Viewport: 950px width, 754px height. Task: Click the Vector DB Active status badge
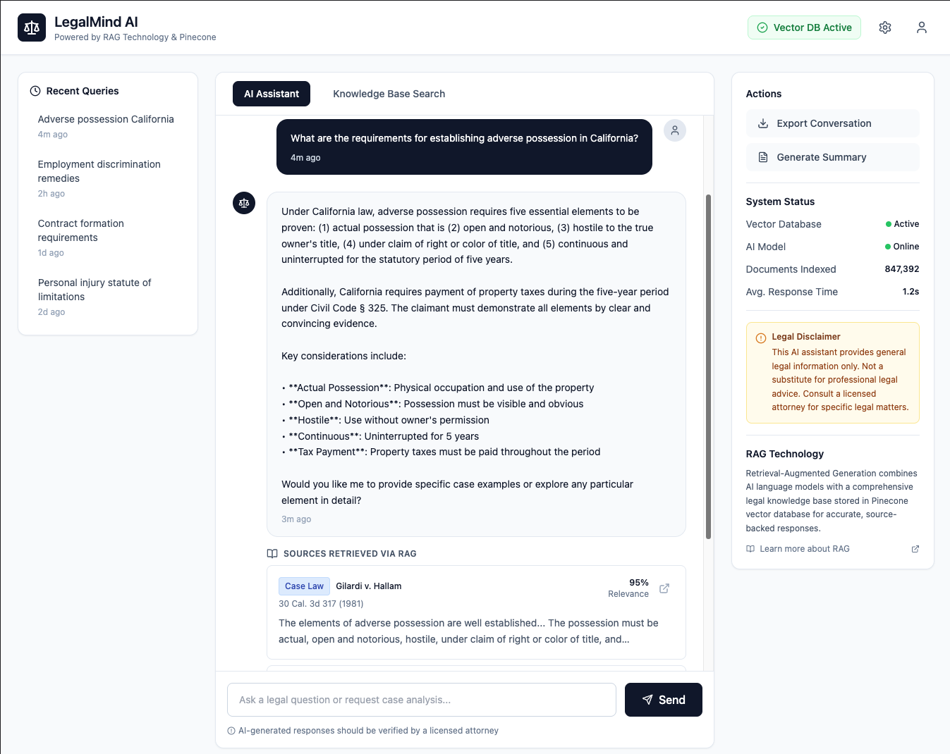(804, 27)
